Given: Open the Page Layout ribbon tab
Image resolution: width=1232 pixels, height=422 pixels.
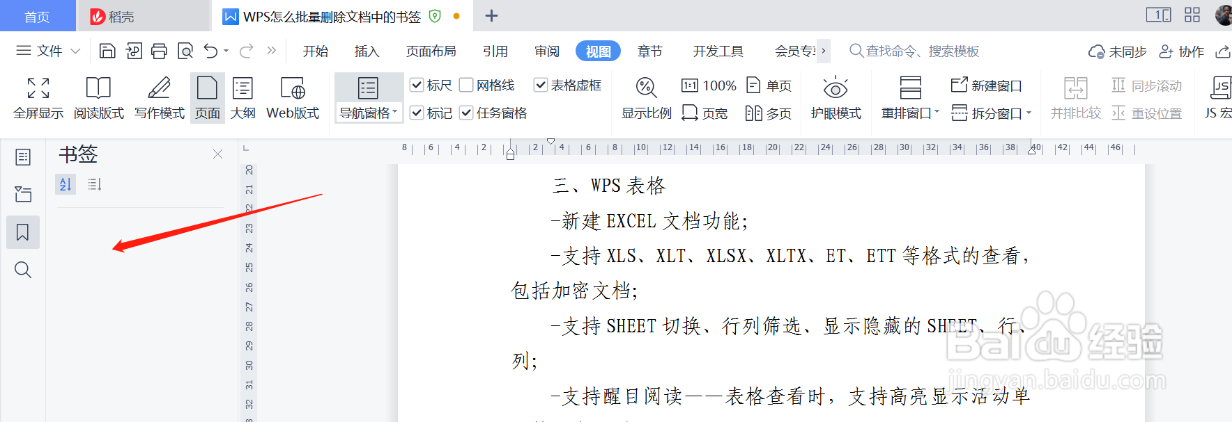Looking at the screenshot, I should pos(431,51).
